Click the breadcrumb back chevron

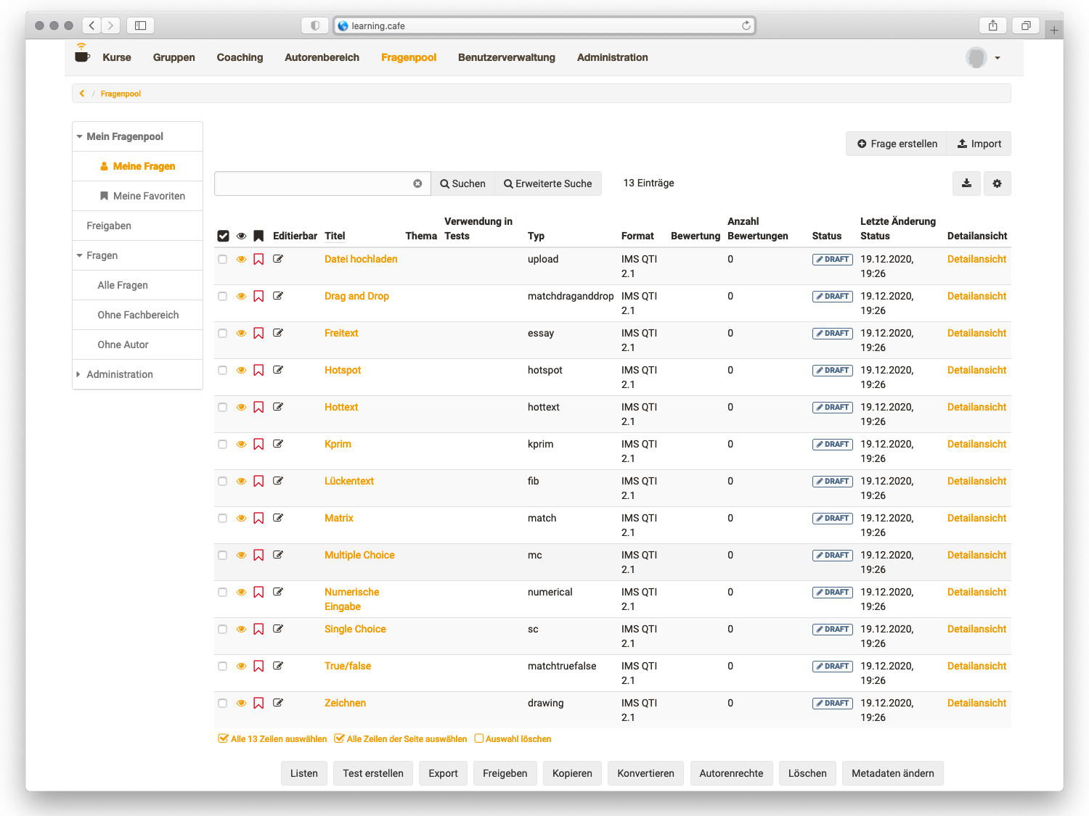[82, 94]
